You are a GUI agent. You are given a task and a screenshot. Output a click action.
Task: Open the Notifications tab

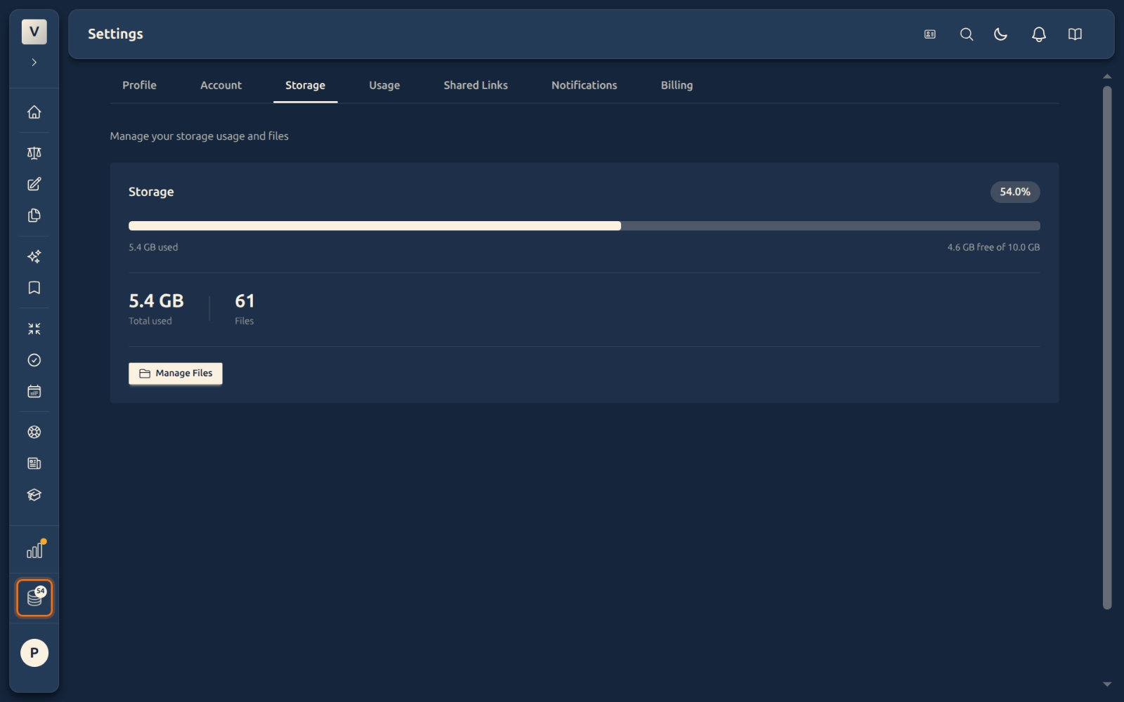(584, 85)
